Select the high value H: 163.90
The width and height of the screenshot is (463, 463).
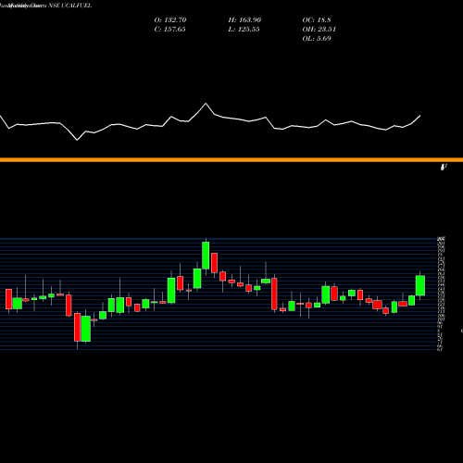coord(244,20)
